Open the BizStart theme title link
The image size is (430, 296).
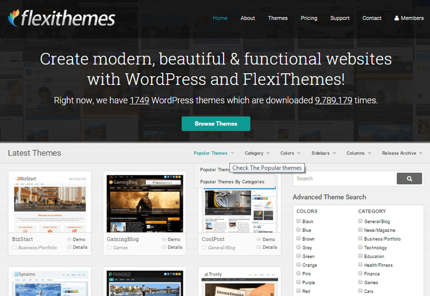coord(23,239)
